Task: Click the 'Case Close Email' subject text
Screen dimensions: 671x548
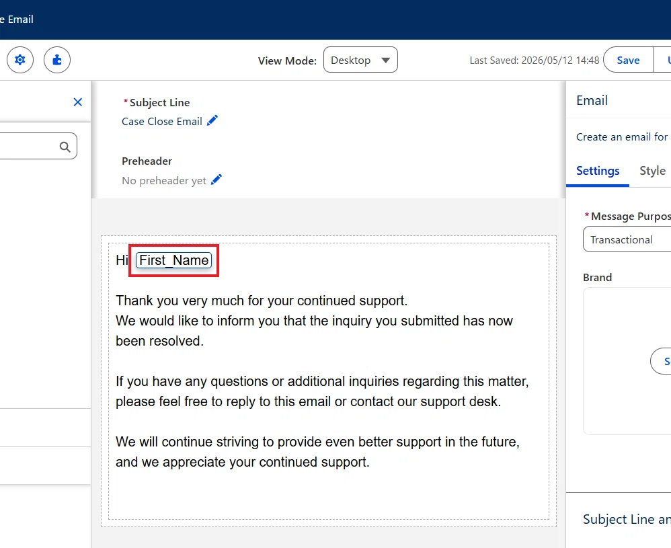Action: click(162, 122)
